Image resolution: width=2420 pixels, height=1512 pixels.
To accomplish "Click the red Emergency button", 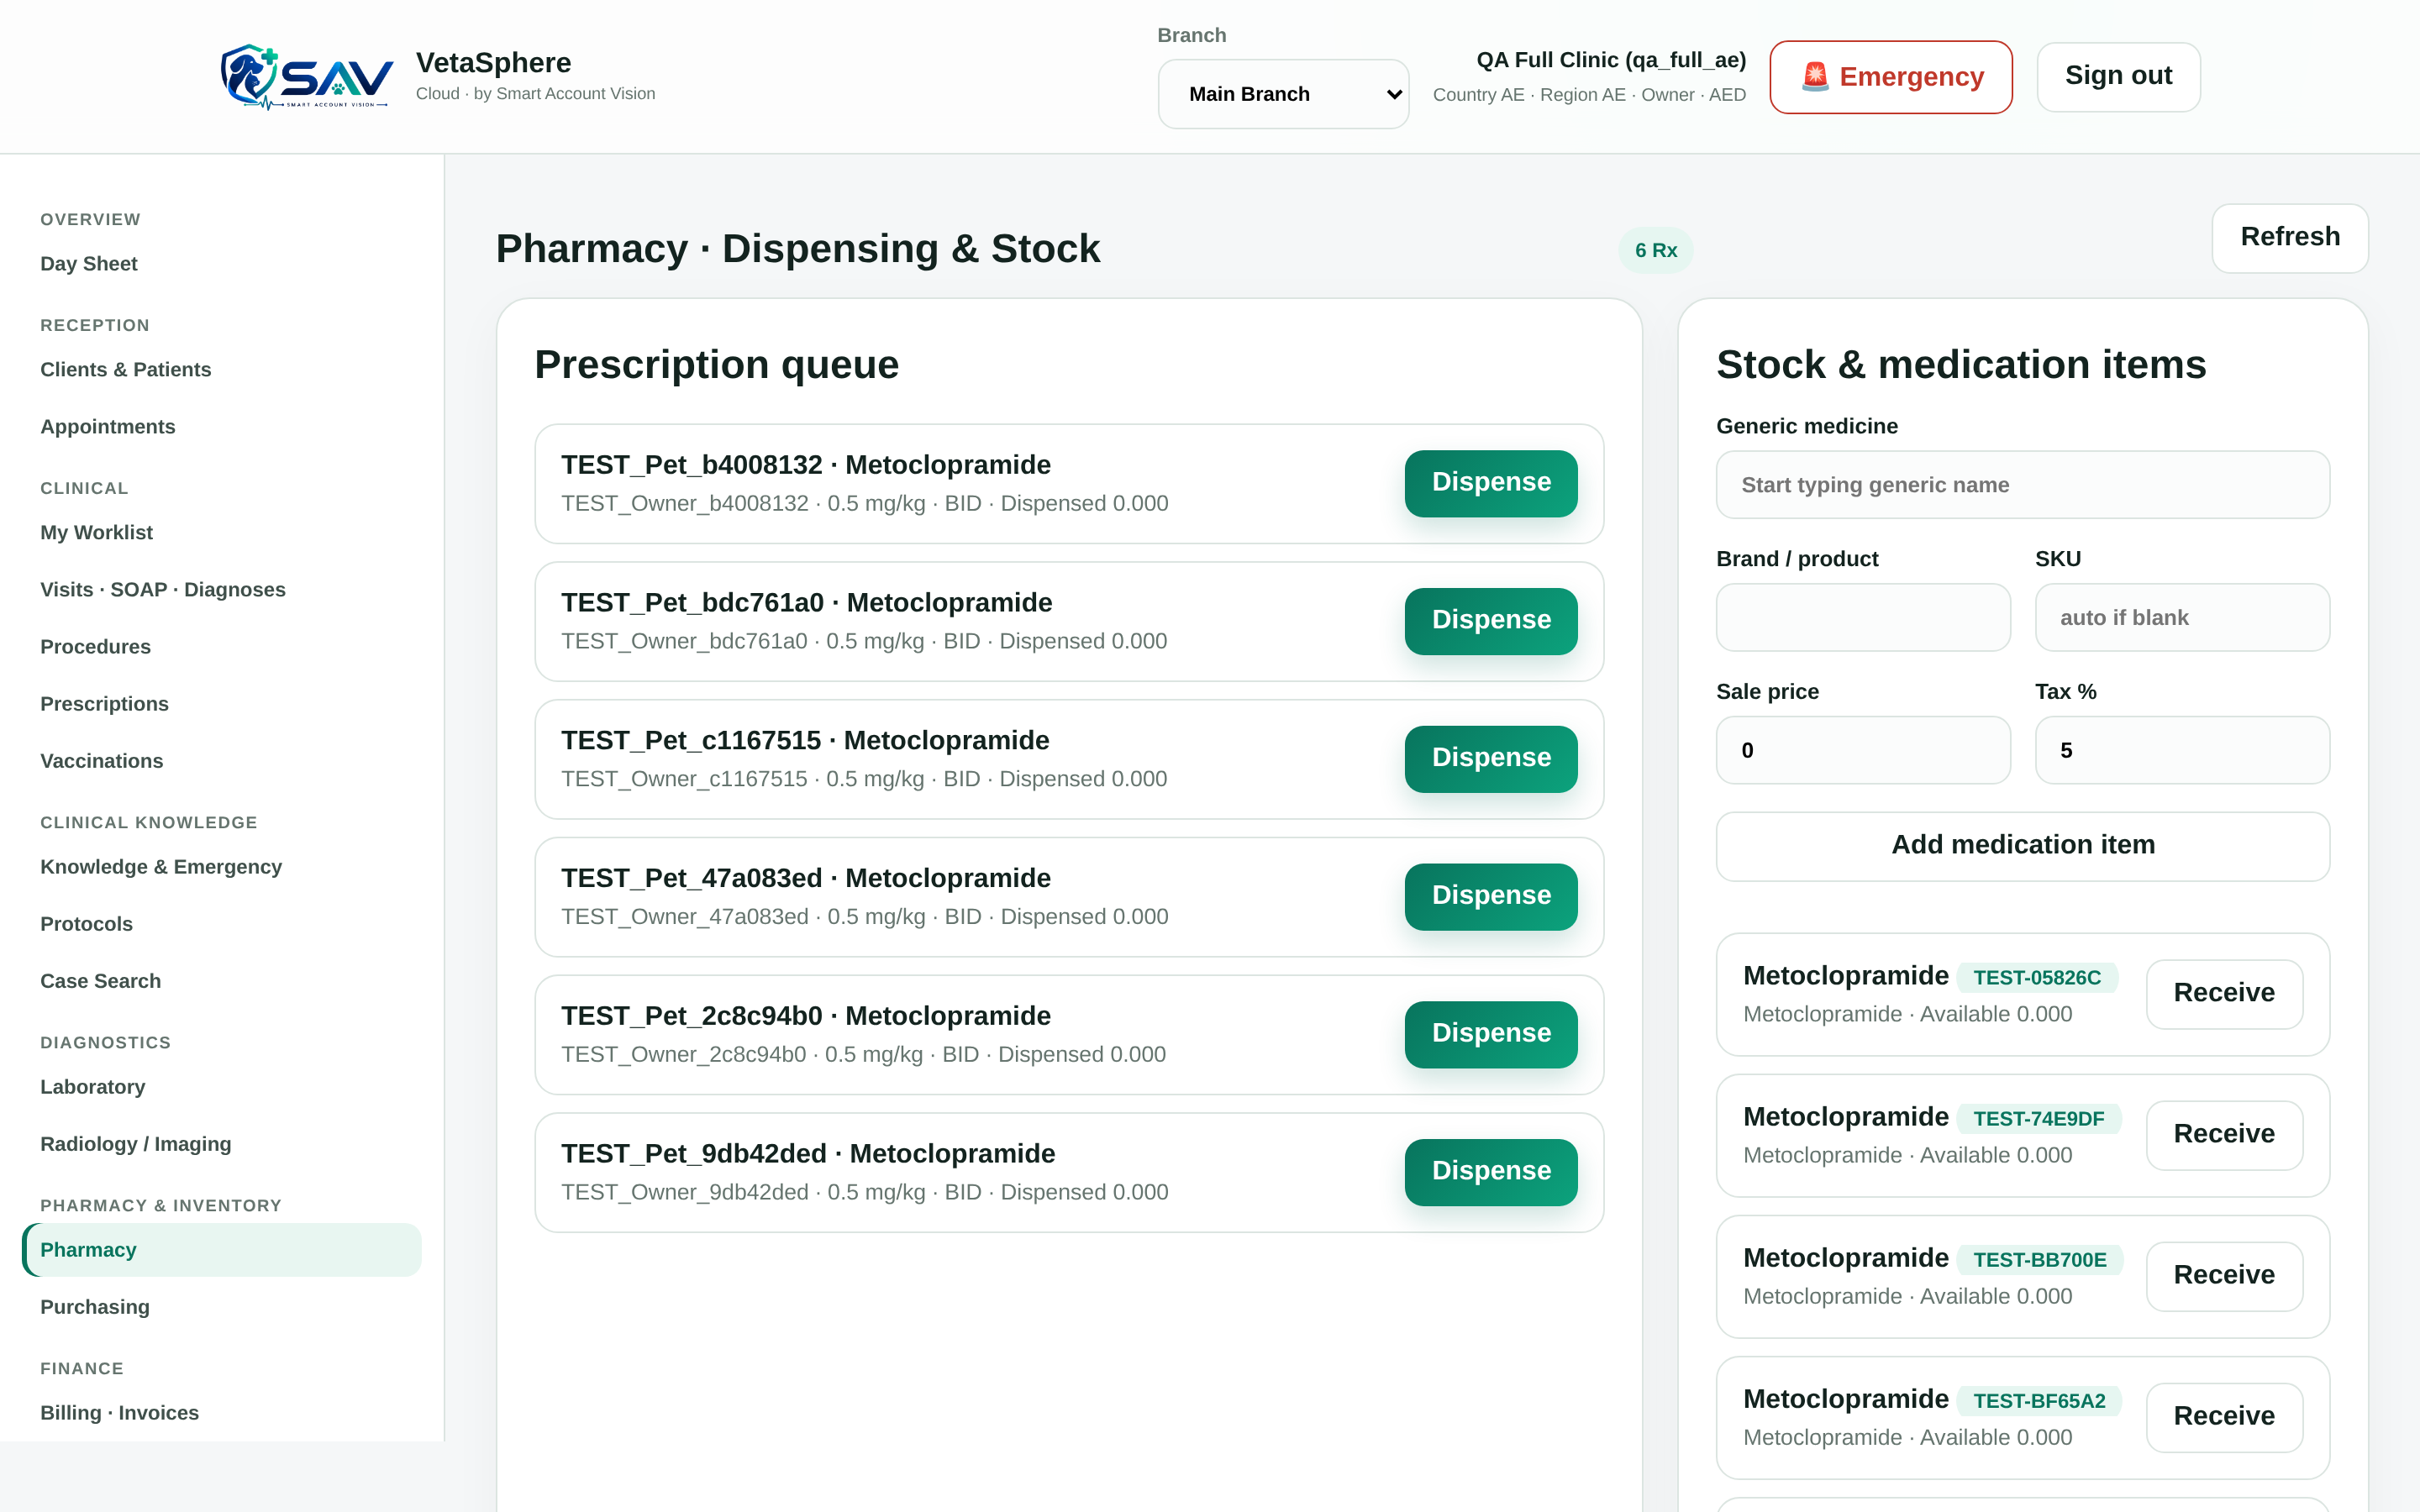I will (1891, 77).
